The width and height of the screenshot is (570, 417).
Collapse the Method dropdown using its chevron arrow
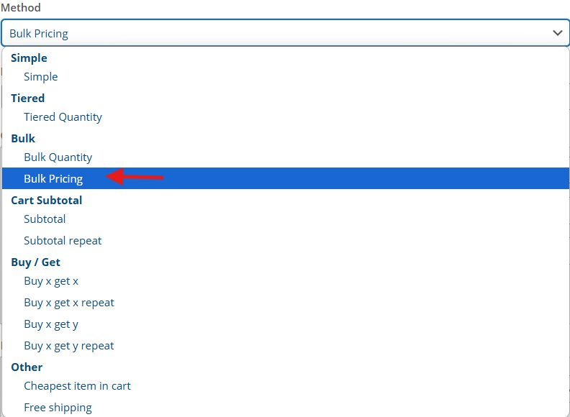click(558, 33)
